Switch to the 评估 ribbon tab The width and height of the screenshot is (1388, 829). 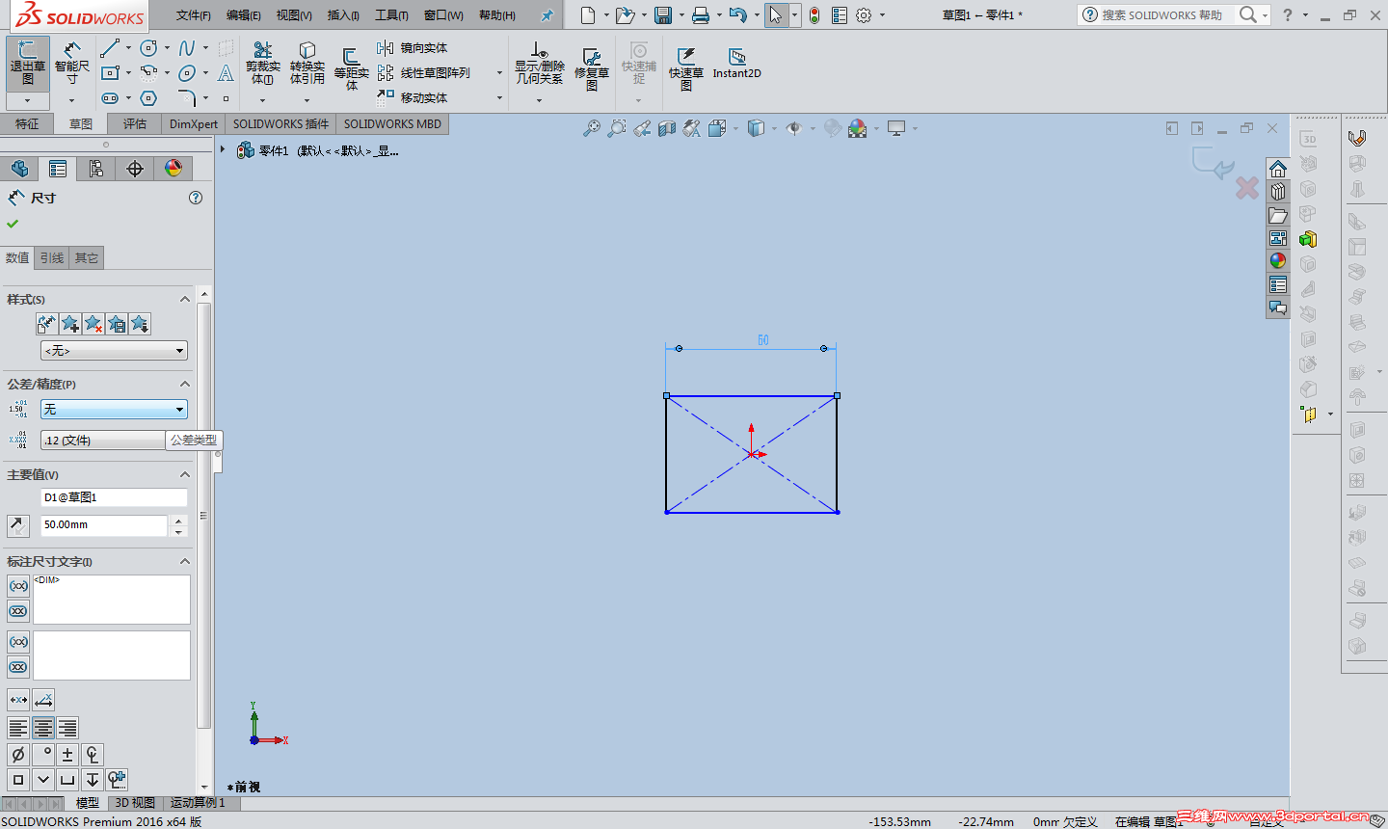[x=135, y=124]
